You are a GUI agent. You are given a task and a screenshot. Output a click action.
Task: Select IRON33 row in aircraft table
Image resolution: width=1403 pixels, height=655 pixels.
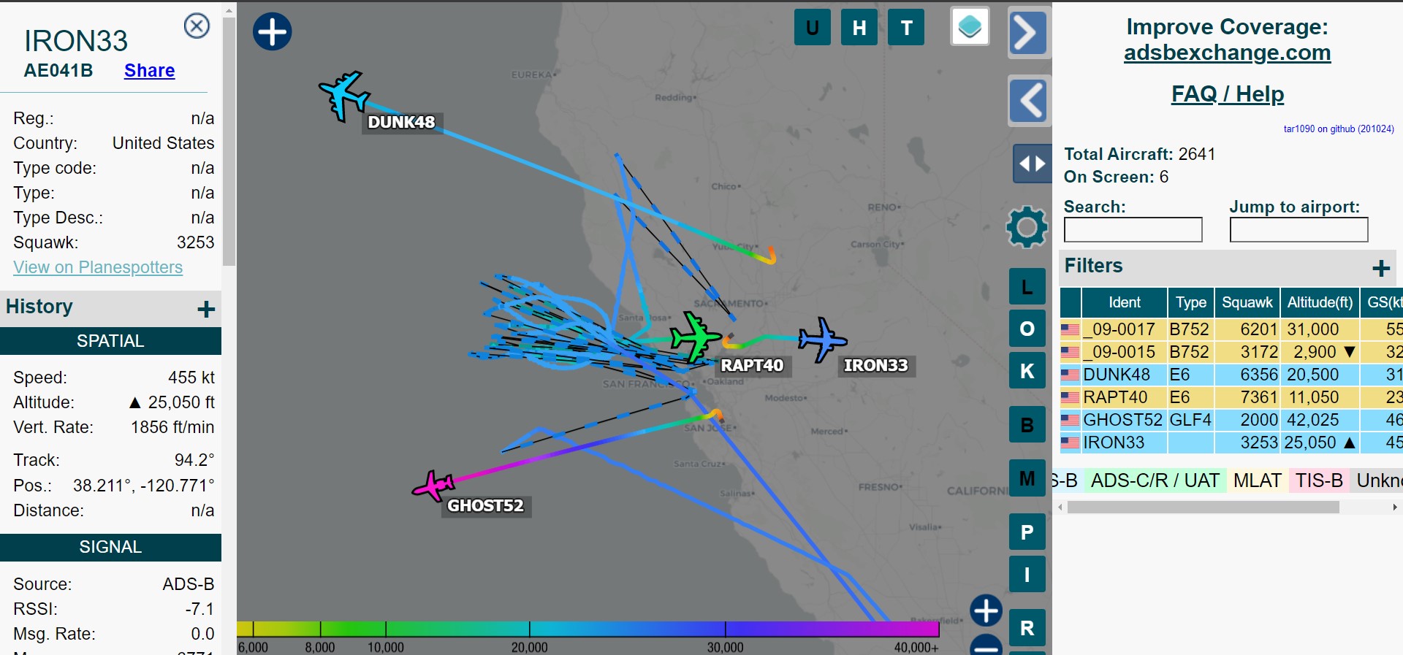[1231, 443]
